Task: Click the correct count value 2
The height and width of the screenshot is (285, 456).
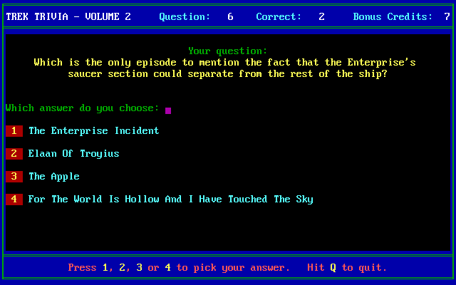Action: [321, 16]
